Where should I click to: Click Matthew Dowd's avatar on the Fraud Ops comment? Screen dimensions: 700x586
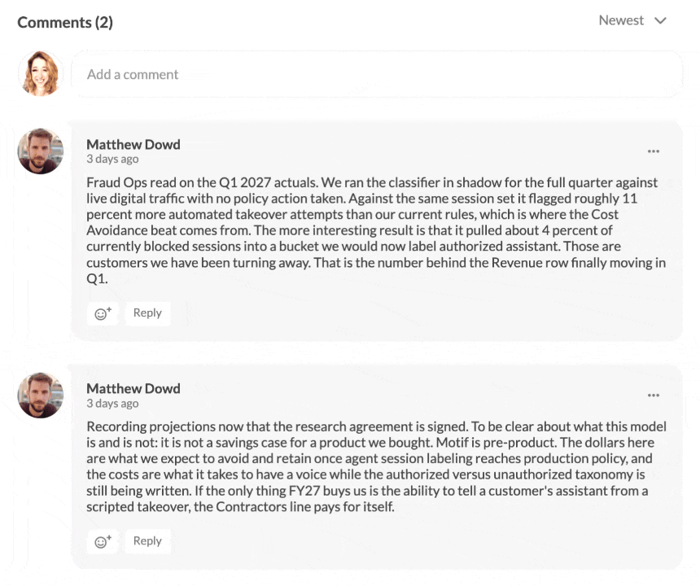tap(41, 151)
